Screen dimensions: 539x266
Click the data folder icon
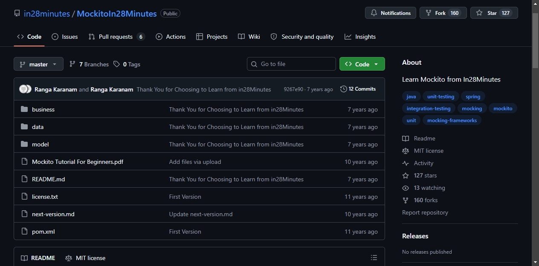(24, 127)
